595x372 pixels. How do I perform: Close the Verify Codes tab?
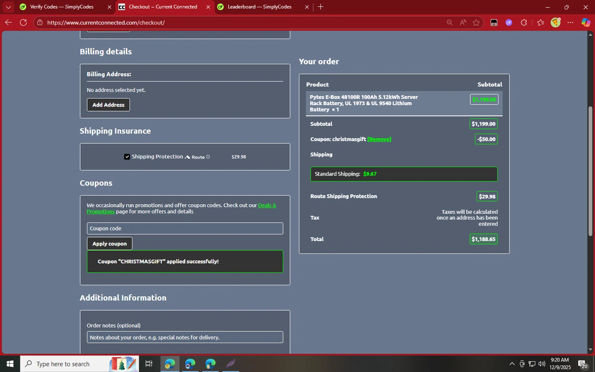pos(109,7)
